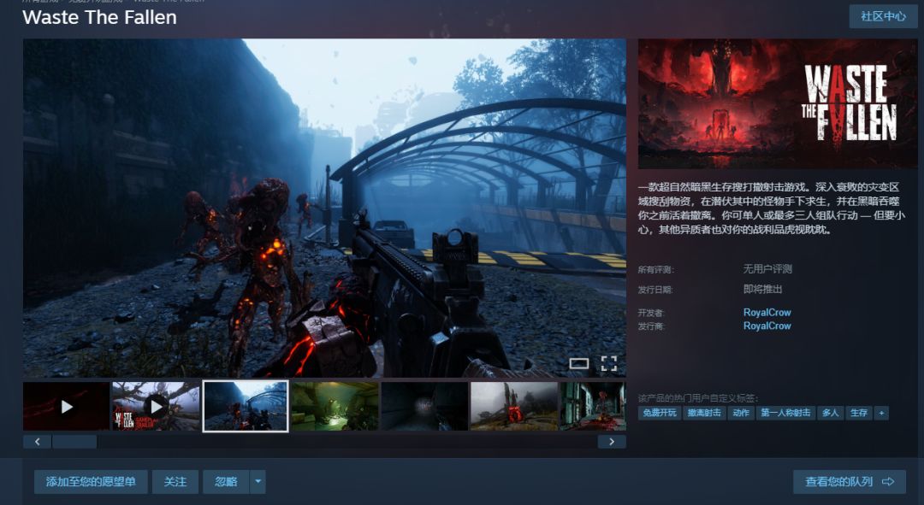Click the Waste The Fallen page title

click(x=99, y=17)
